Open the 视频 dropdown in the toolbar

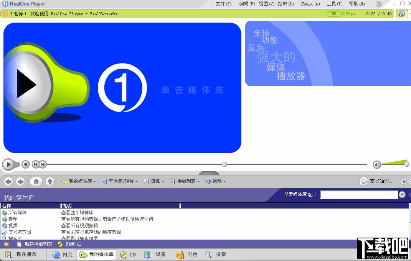(x=215, y=181)
